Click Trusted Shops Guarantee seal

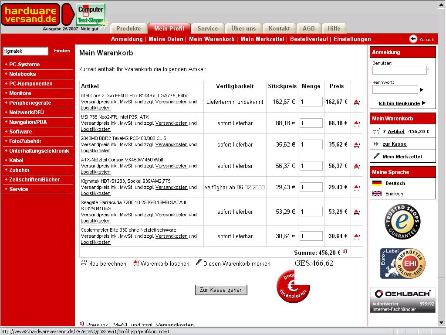click(402, 221)
